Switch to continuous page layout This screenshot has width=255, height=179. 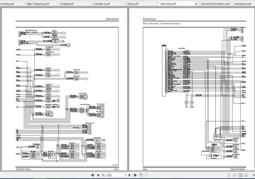coord(235,175)
